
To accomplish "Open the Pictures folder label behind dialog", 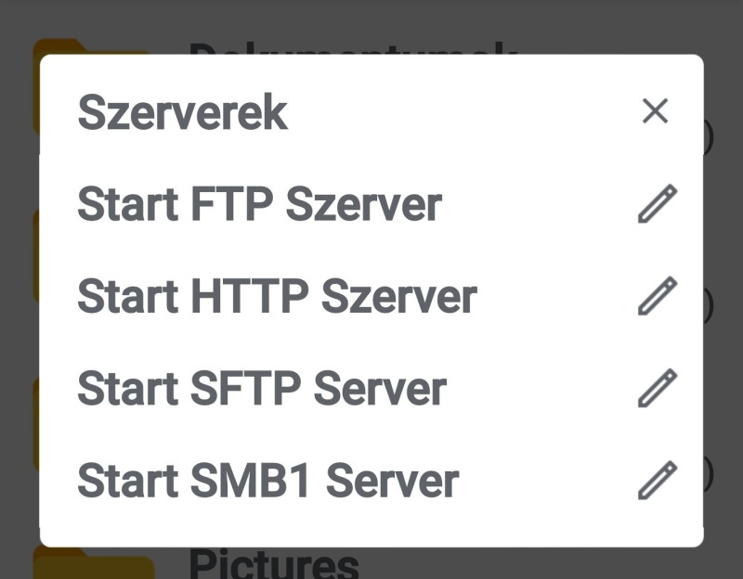I will tap(274, 563).
